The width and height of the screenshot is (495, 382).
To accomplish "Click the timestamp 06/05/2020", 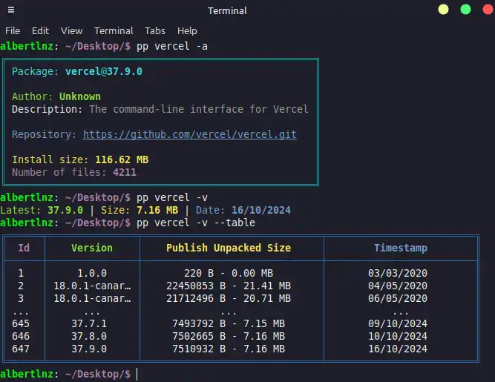I will point(398,298).
